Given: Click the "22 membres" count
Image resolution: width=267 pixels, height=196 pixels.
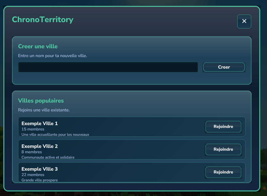Looking at the screenshot, I should point(33,175).
